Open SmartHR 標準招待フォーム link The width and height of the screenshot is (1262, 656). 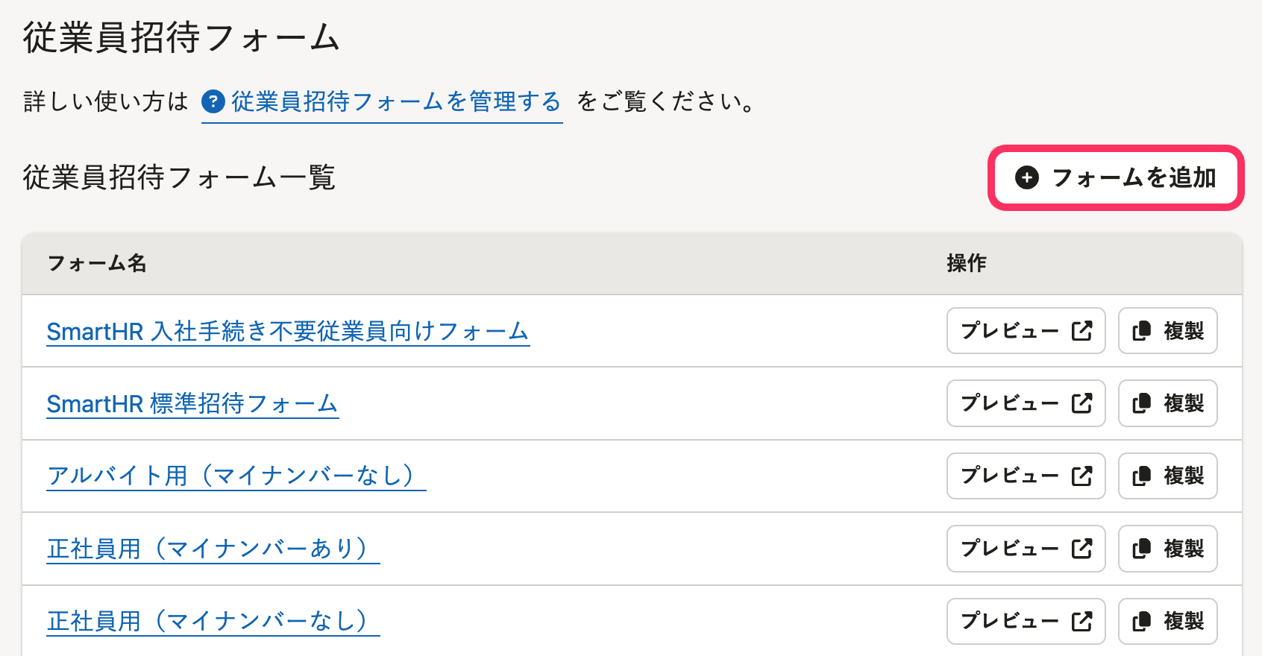tap(192, 403)
